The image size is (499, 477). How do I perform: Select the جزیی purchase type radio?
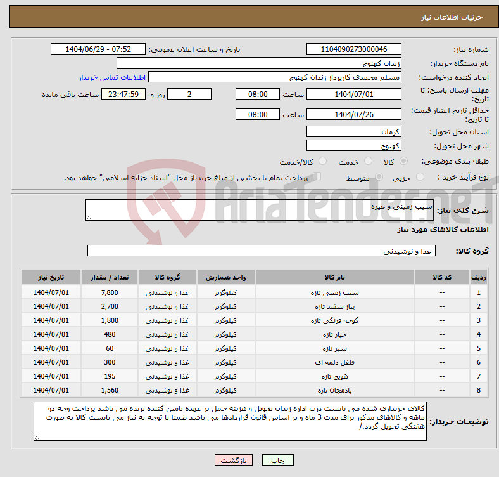click(x=420, y=177)
